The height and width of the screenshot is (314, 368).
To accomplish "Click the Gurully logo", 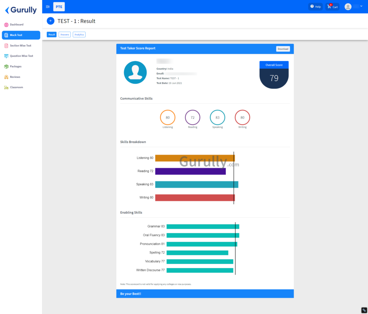I will click(x=21, y=10).
